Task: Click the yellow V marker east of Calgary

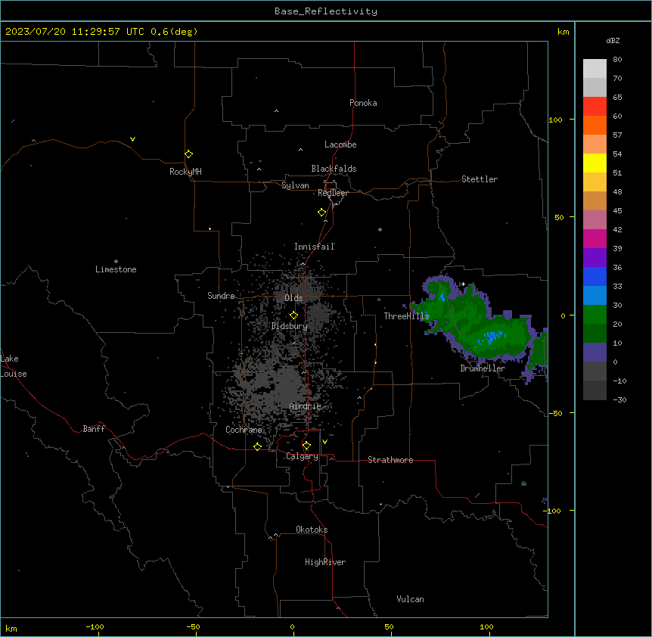Action: click(x=324, y=442)
